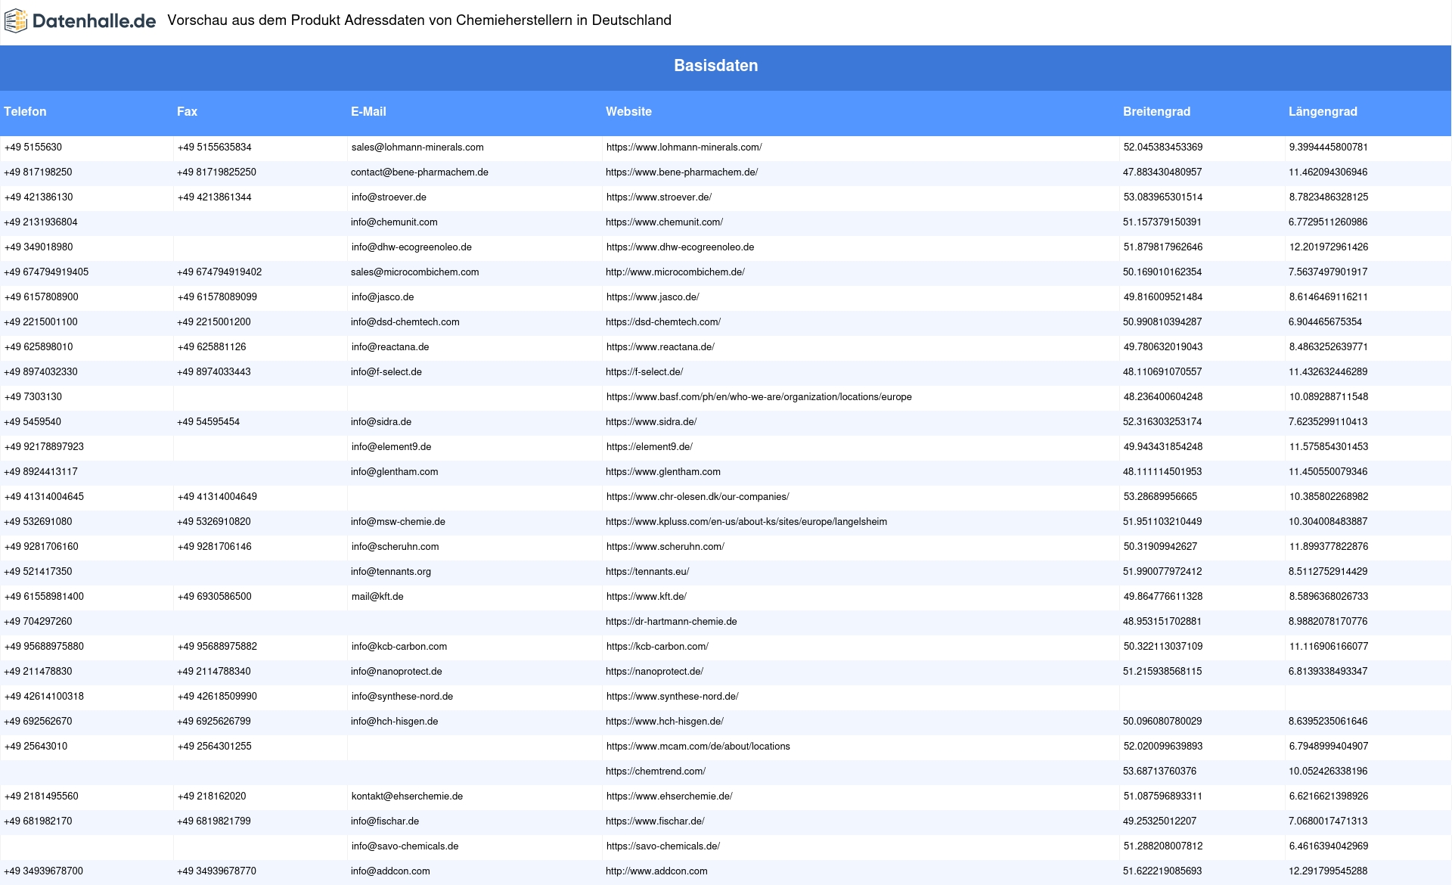Click email info@jasco.de
This screenshot has width=1452, height=885.
[x=383, y=297]
